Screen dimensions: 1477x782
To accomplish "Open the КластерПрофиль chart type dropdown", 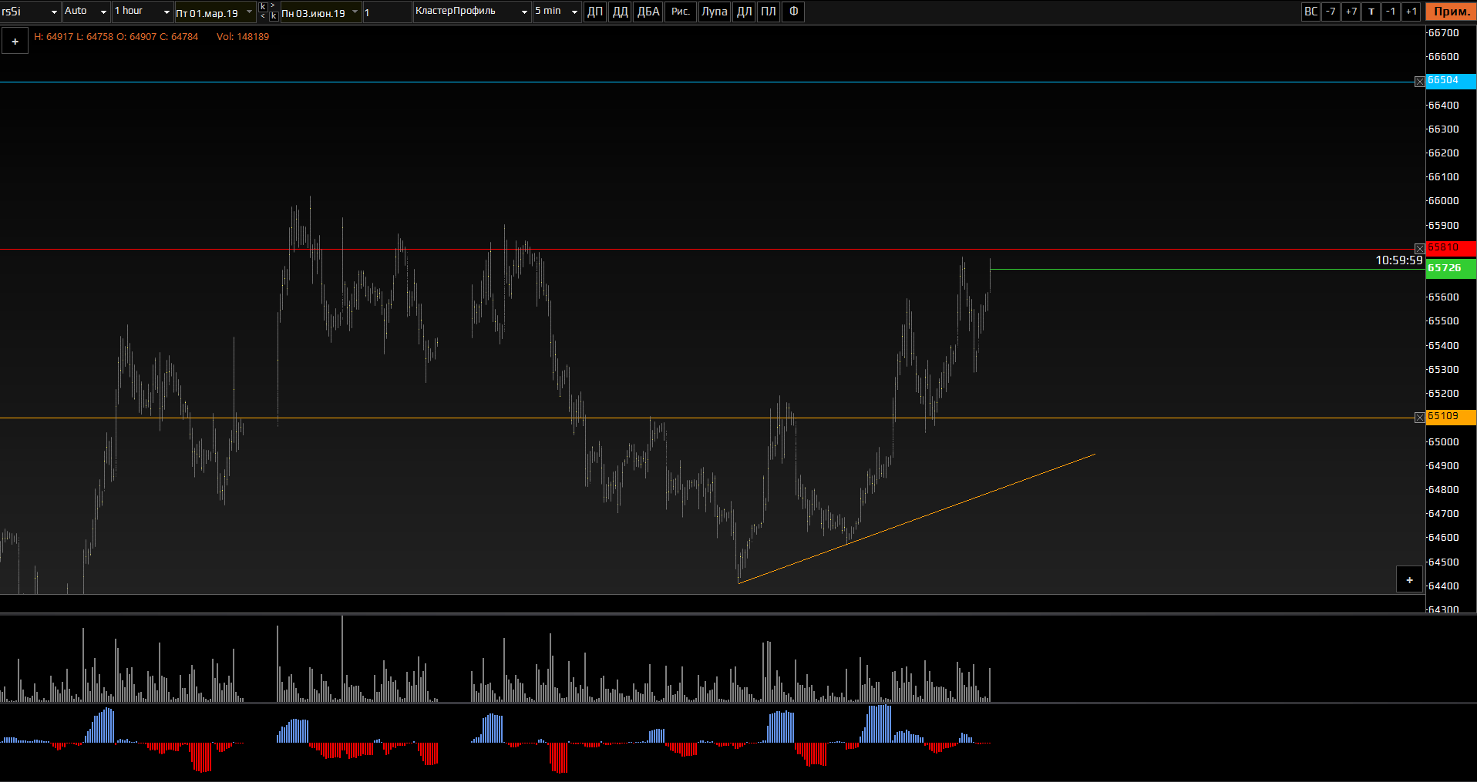I will [x=472, y=12].
